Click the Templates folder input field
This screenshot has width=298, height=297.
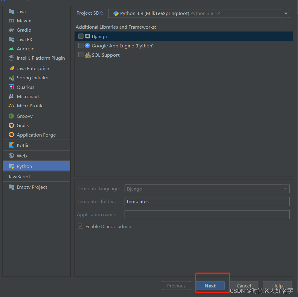[207, 201]
